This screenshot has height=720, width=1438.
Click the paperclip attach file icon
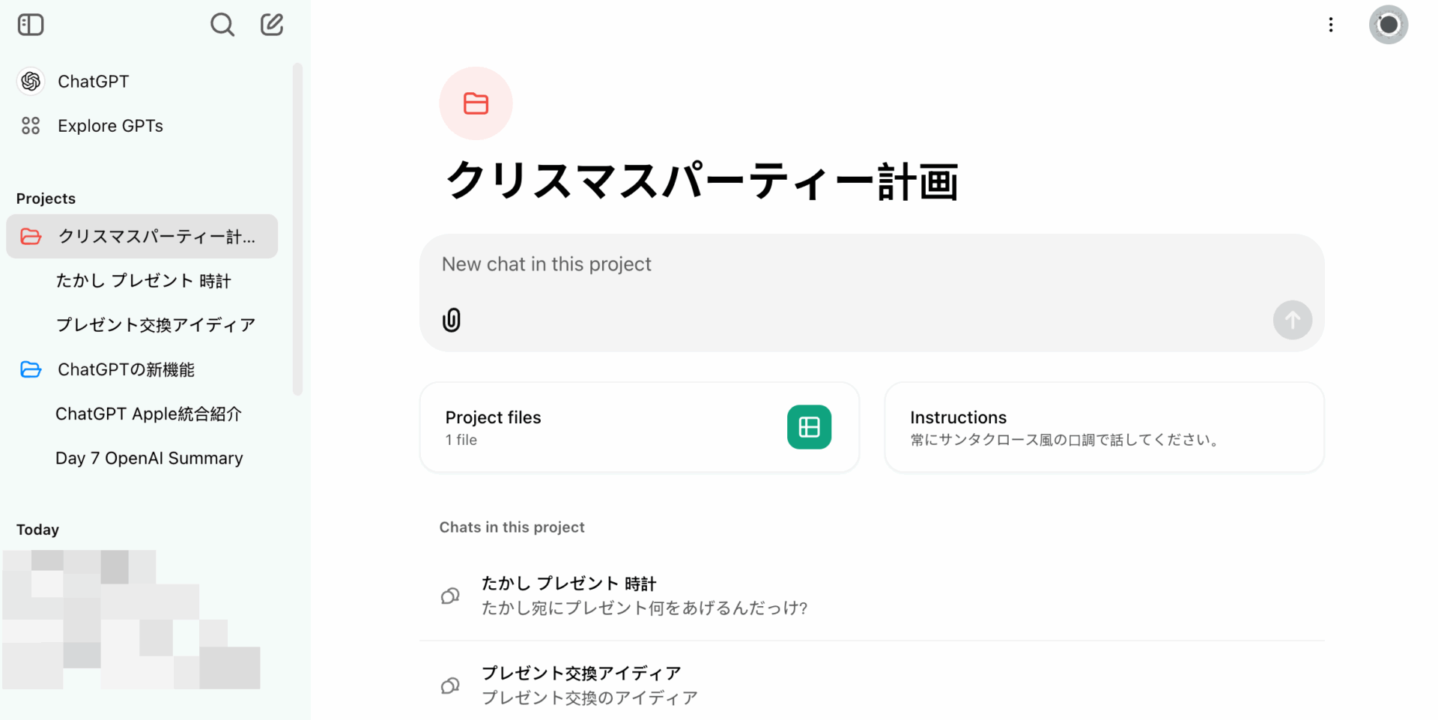[452, 320]
